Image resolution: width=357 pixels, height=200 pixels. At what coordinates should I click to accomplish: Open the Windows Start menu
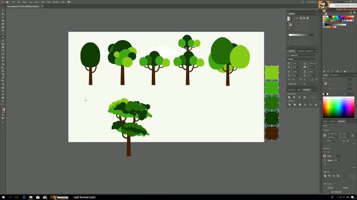(x=3, y=197)
